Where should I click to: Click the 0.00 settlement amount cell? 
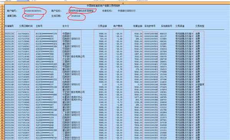tap(140, 85)
